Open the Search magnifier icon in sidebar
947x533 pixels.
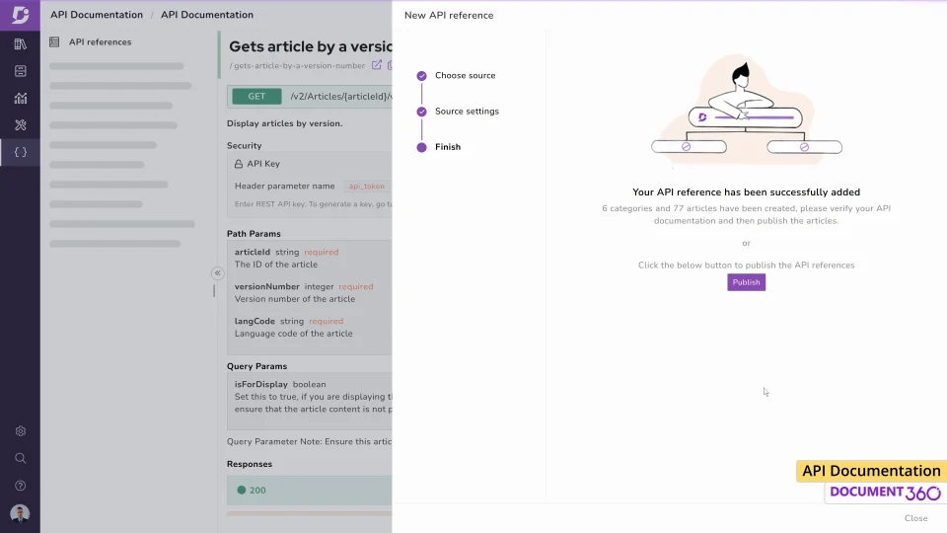[20, 458]
